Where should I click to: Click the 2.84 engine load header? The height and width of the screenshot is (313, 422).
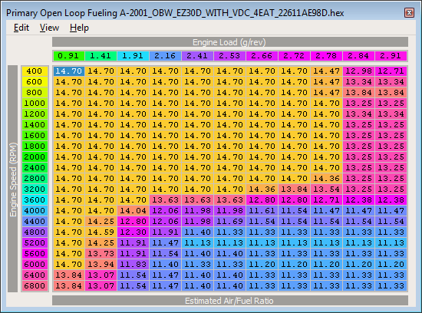(358, 56)
